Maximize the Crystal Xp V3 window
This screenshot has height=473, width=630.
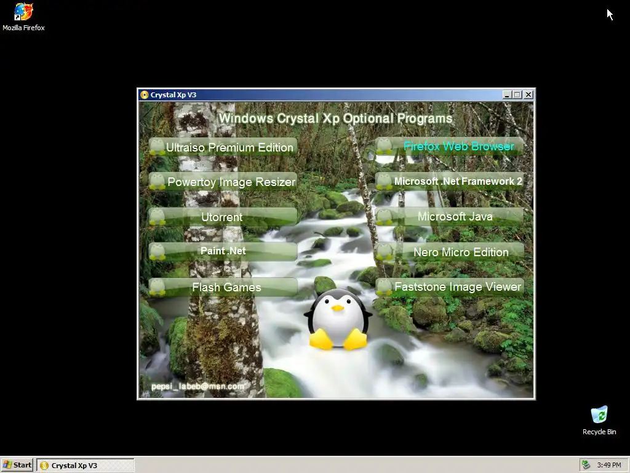tap(517, 95)
